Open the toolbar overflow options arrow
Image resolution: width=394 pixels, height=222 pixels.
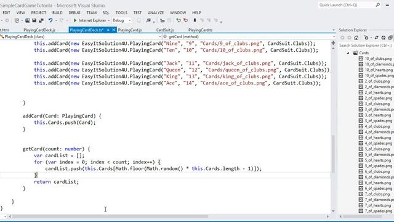pyautogui.click(x=221, y=22)
